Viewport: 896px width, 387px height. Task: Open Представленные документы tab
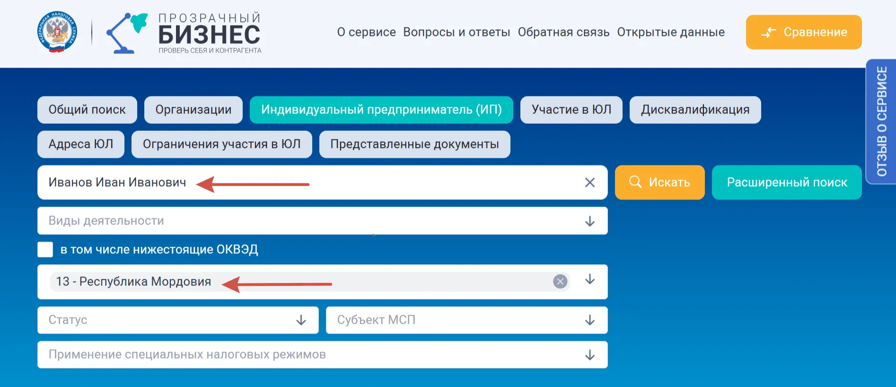(414, 144)
